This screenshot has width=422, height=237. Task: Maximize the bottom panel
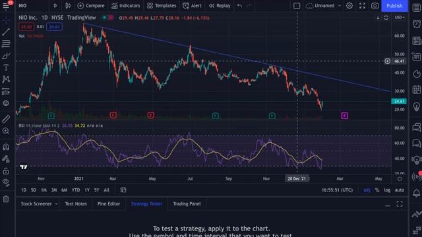tap(400, 204)
